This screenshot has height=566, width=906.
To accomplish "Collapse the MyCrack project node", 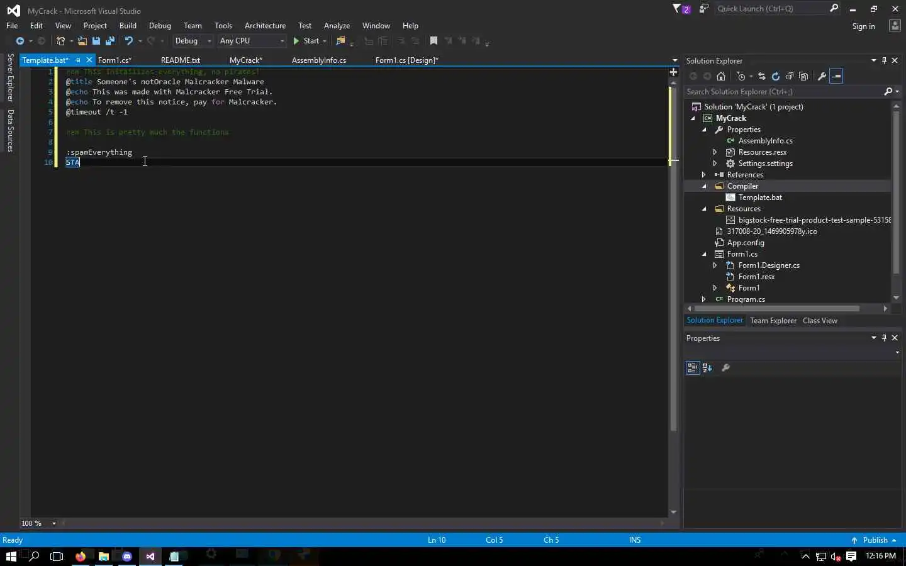I will click(693, 118).
